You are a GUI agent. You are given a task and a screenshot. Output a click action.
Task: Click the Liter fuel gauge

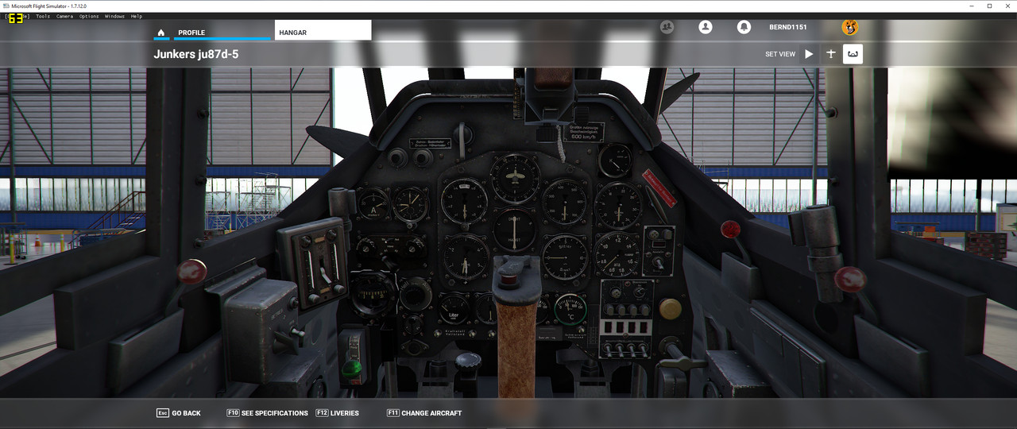454,309
